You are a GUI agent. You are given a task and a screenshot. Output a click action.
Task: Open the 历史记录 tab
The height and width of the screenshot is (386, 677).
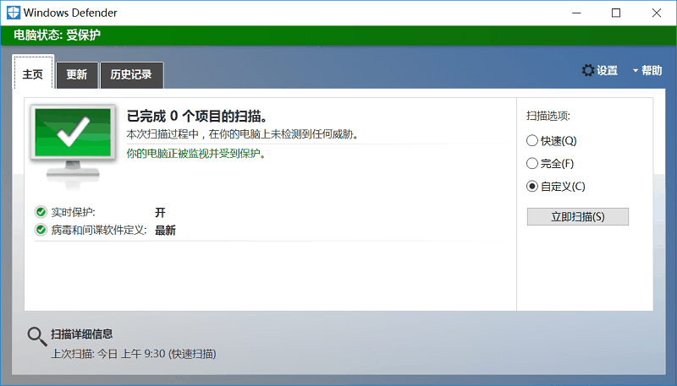tap(131, 75)
